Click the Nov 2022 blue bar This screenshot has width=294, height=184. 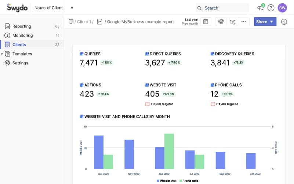(129, 154)
